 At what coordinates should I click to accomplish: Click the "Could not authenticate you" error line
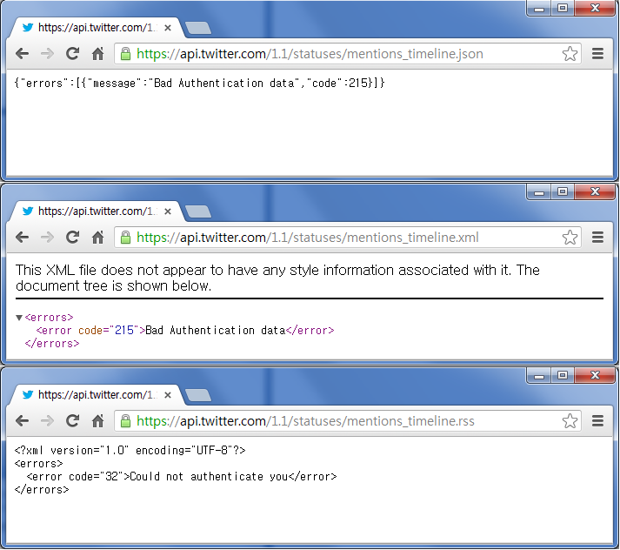pos(182,476)
